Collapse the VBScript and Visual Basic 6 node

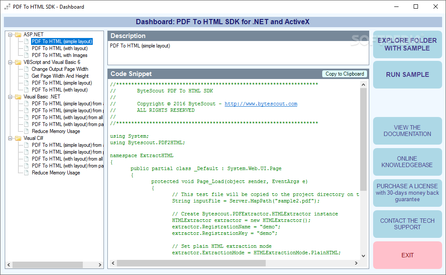pyautogui.click(x=10, y=62)
